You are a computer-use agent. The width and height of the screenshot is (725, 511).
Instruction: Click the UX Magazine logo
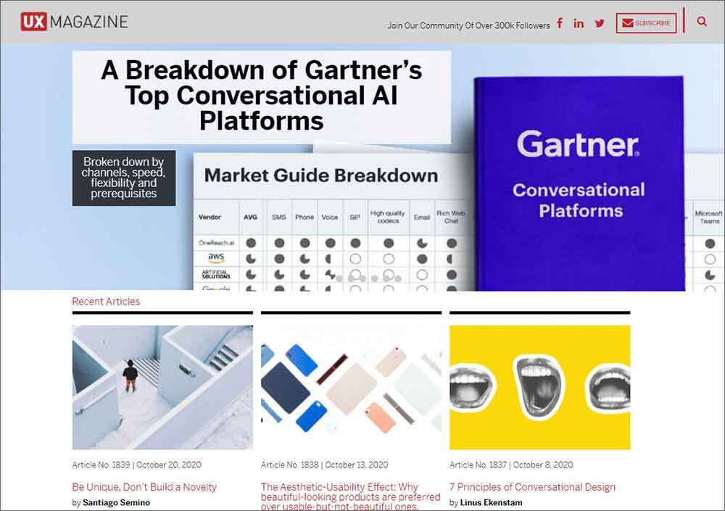(x=74, y=22)
